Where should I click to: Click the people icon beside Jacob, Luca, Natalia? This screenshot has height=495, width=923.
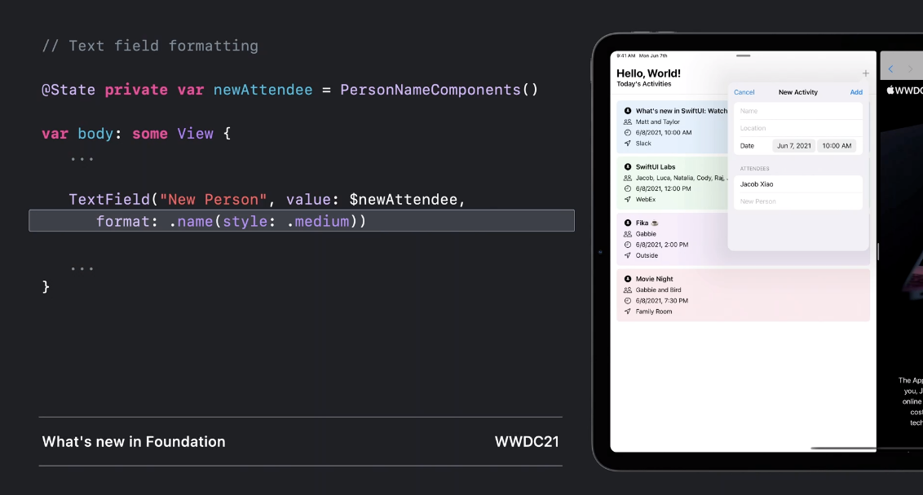tap(628, 178)
